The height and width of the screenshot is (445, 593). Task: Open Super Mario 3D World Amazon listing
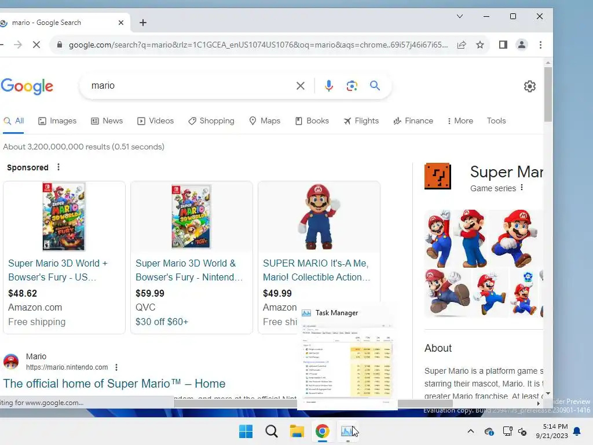coord(57,270)
